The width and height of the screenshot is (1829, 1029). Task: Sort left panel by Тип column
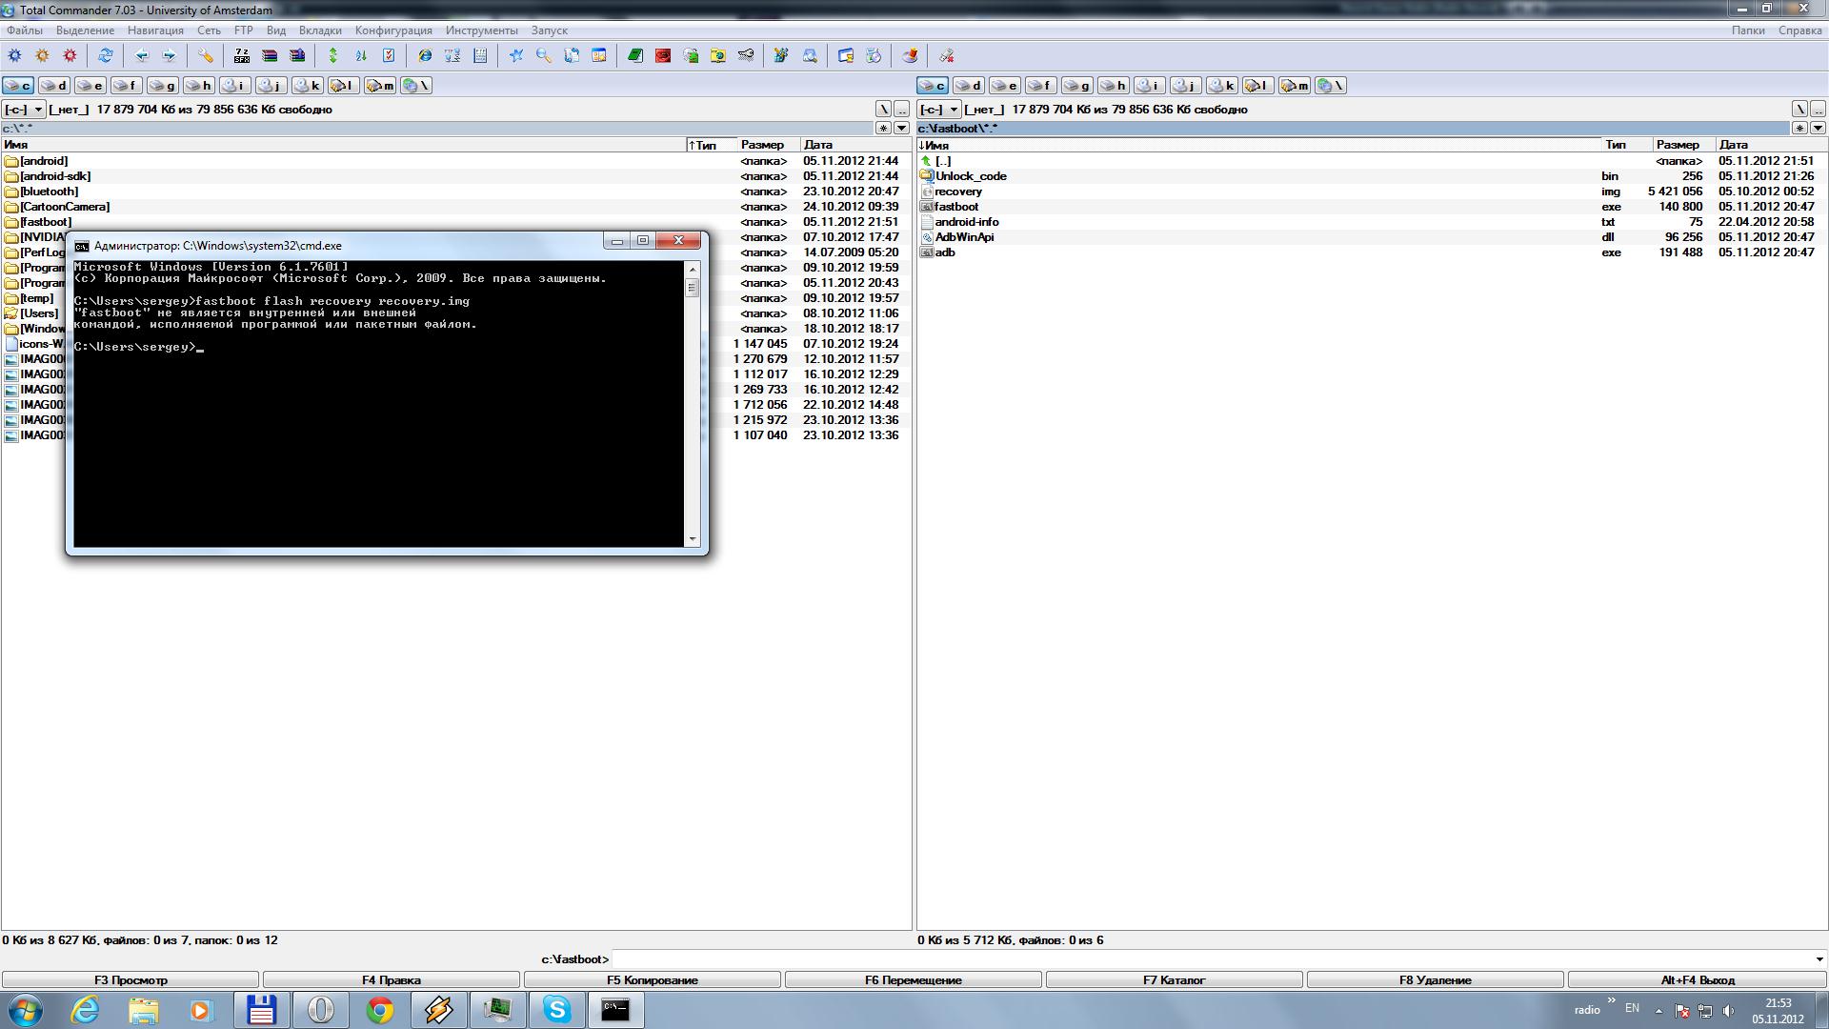[x=712, y=145]
